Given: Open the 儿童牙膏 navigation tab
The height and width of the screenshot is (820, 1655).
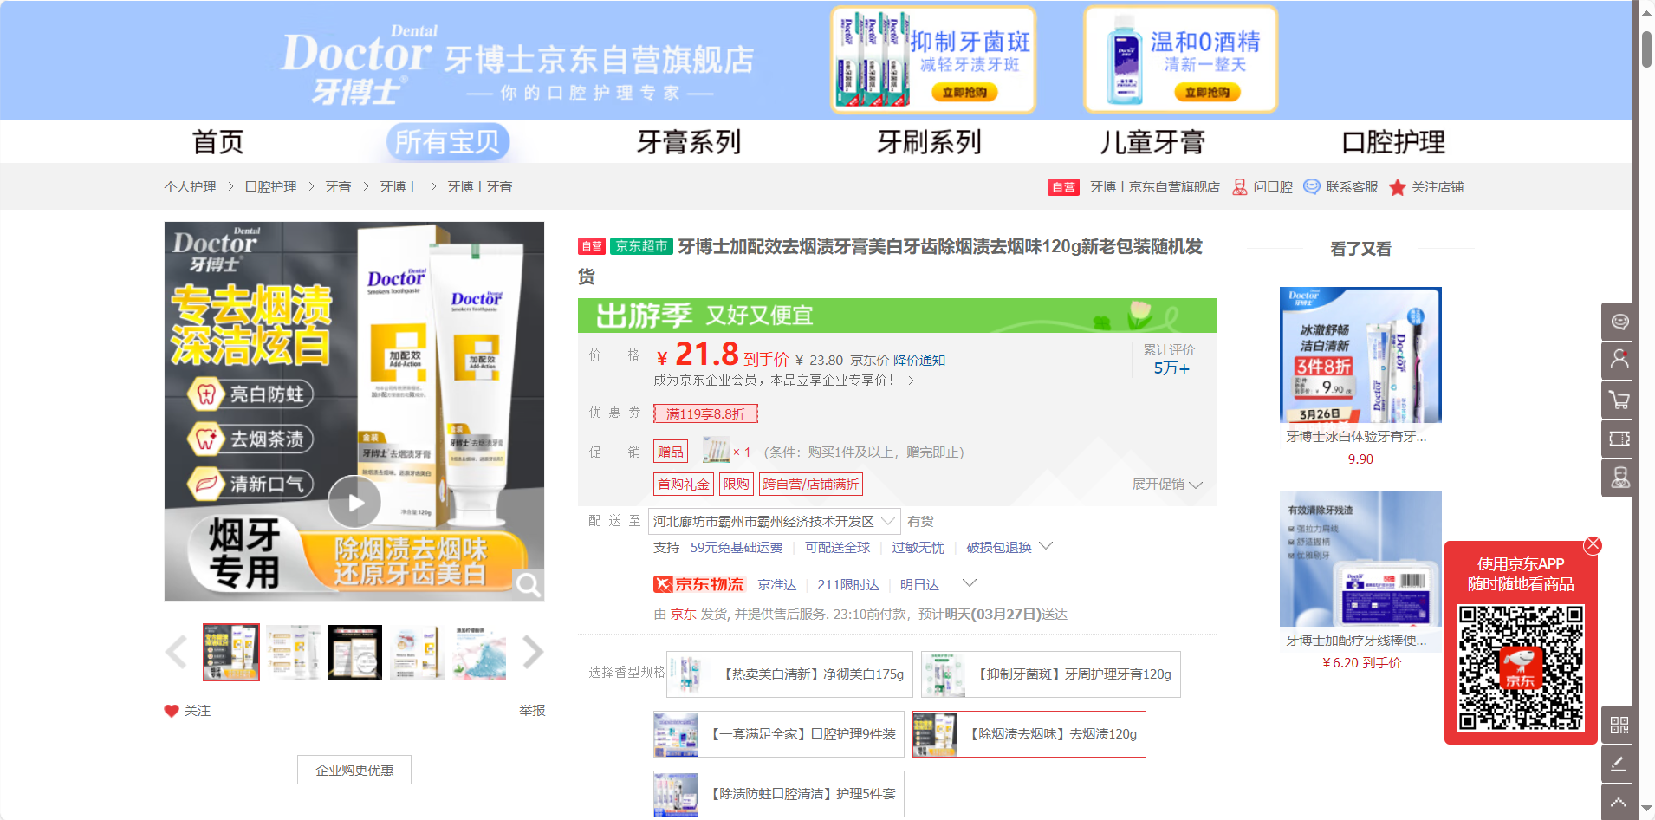Looking at the screenshot, I should [x=1152, y=142].
